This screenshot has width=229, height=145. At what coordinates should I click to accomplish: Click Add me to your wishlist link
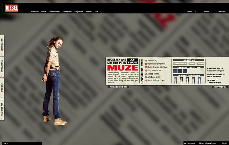tap(215, 81)
